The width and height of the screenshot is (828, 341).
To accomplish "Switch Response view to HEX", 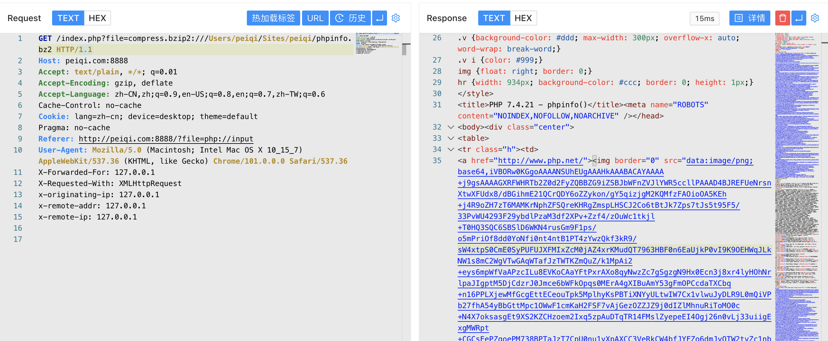I will click(523, 18).
